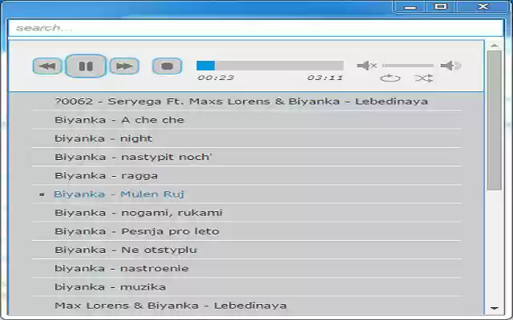The width and height of the screenshot is (513, 320).
Task: Click scrollbar up arrow
Action: point(495,46)
